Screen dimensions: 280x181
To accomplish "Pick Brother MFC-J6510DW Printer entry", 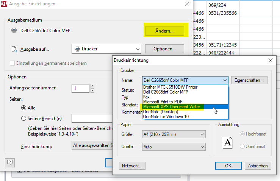I will [x=170, y=87].
